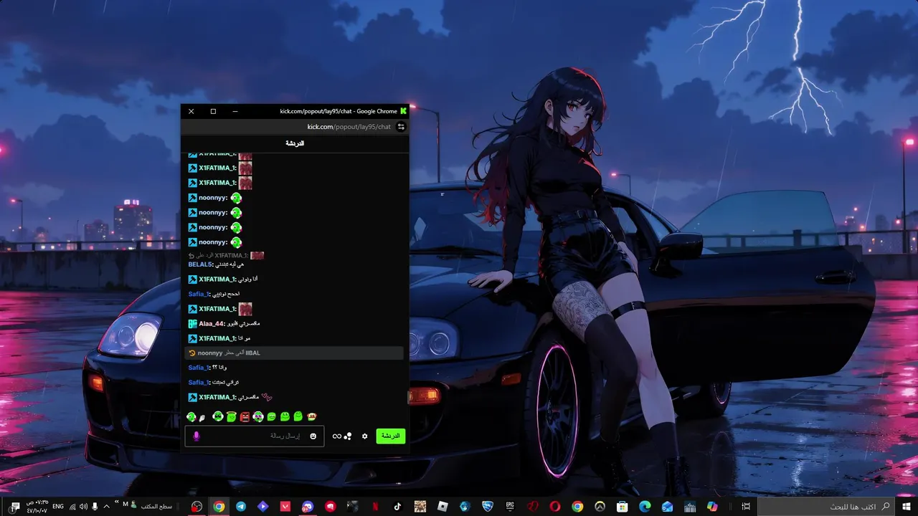This screenshot has width=918, height=516.
Task: Open Netflix from the taskbar
Action: point(375,507)
